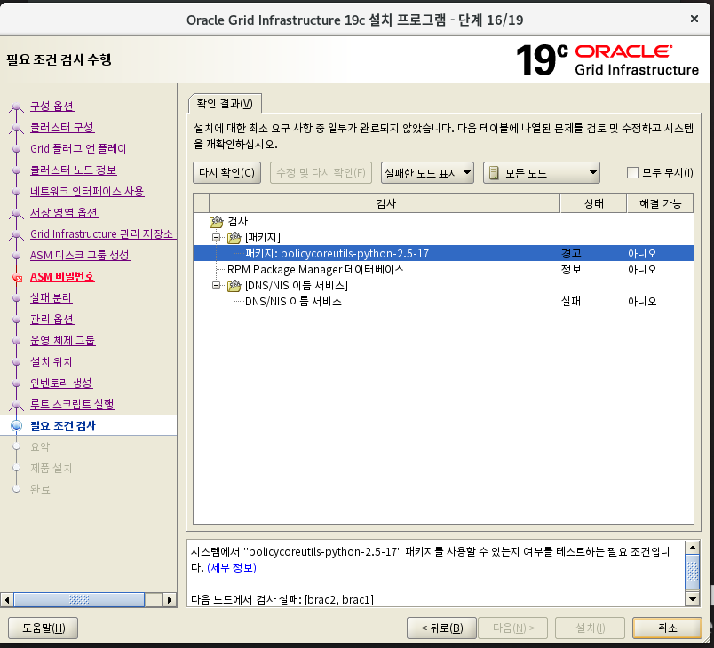Select the policycoreutils-python-2.5-17 package row
The height and width of the screenshot is (648, 714).
tap(443, 254)
